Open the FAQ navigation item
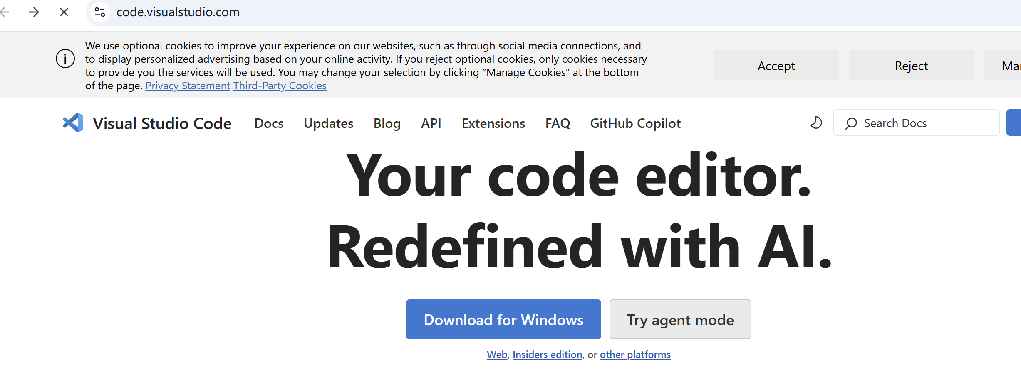1021x370 pixels. pyautogui.click(x=558, y=123)
